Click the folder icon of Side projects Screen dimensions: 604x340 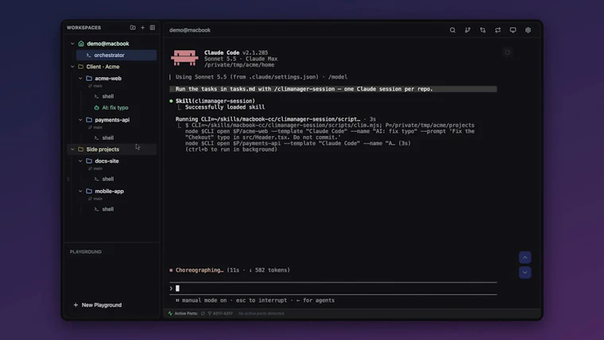(80, 149)
